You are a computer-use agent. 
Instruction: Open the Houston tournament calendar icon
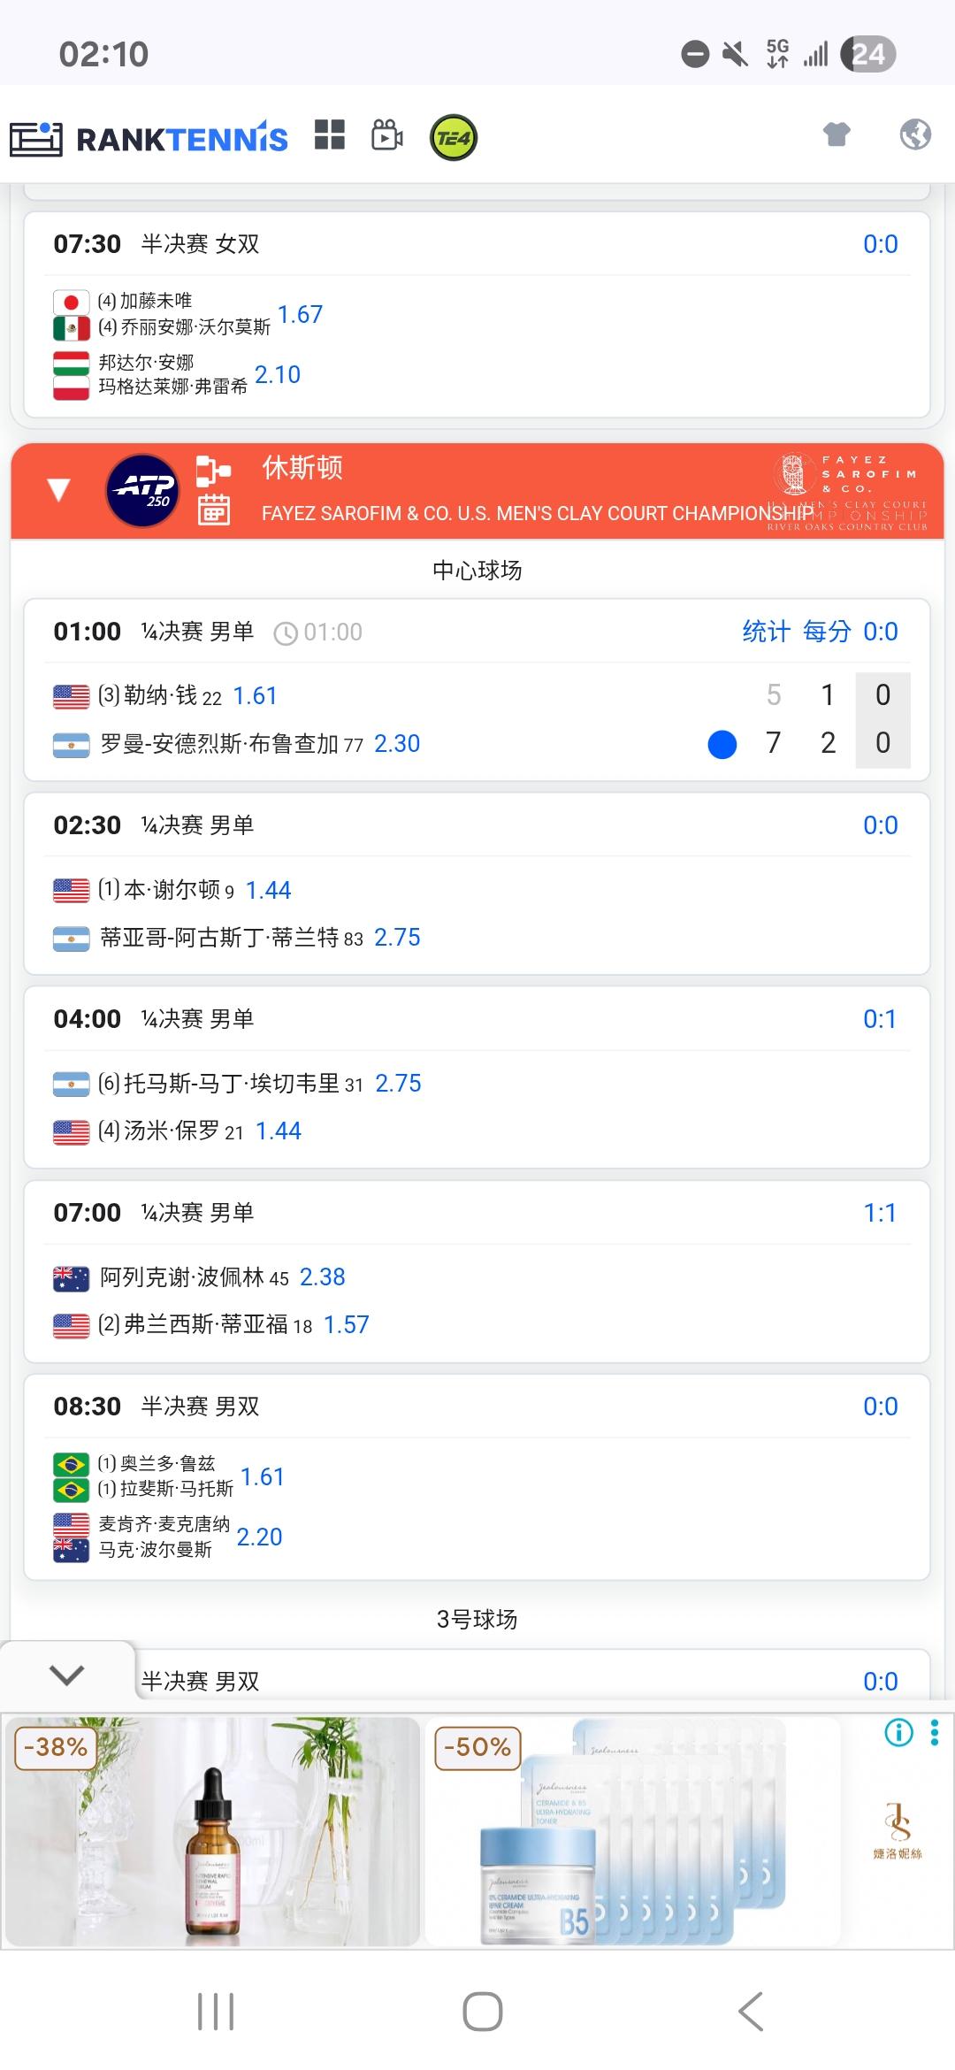[213, 510]
